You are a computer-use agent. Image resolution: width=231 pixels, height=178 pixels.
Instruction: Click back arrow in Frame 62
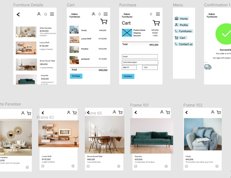tap(43, 113)
